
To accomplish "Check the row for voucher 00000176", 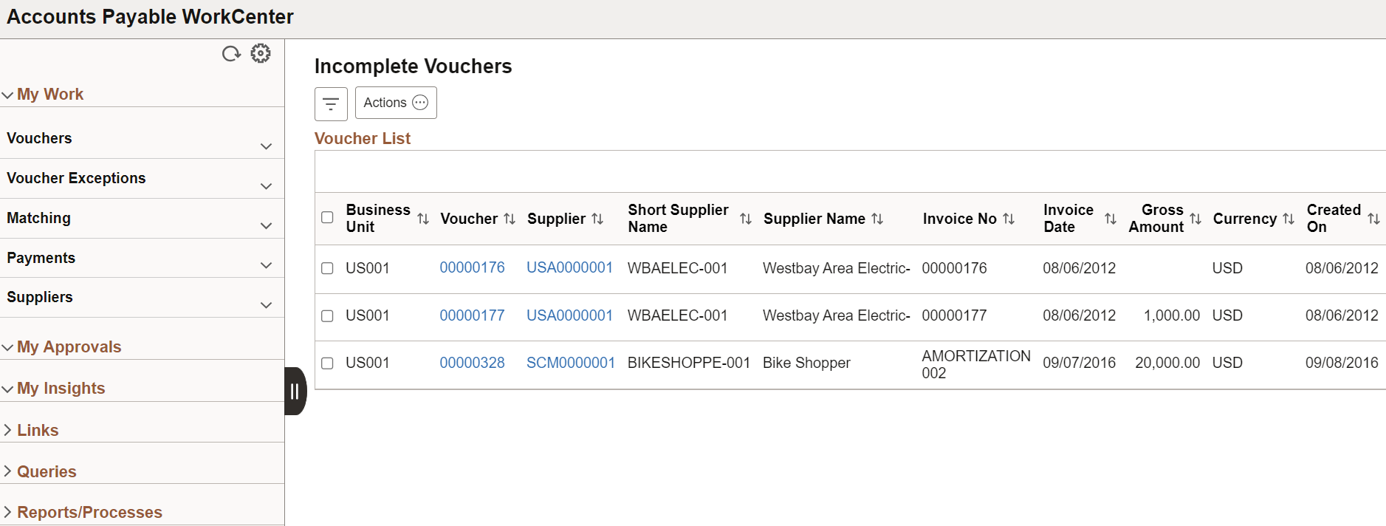I will (x=327, y=268).
